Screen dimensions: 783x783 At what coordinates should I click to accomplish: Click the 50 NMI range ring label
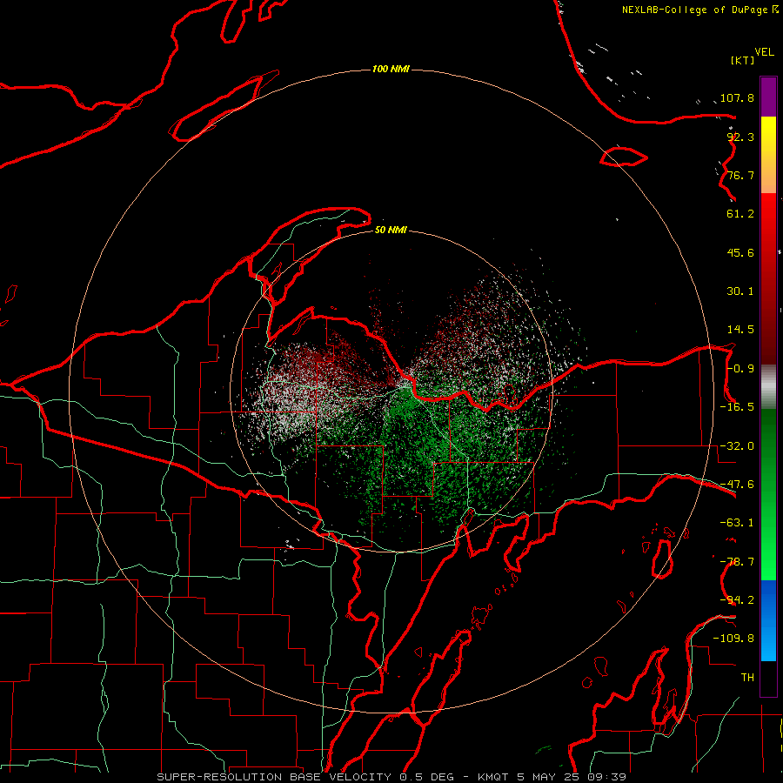pos(391,230)
